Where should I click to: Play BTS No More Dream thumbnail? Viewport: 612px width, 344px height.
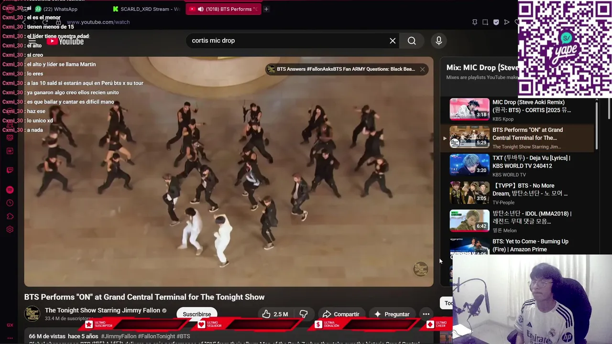click(470, 193)
